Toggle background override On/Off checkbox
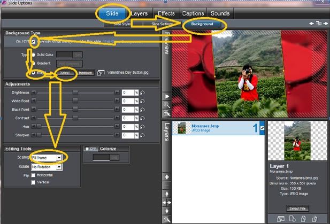This screenshot has width=330, height=224. click(x=33, y=41)
